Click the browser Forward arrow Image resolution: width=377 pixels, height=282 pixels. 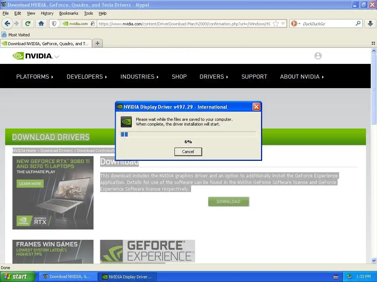(16, 23)
